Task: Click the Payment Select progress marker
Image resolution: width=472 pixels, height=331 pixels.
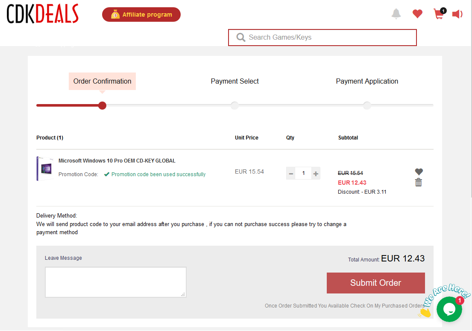Action: [x=235, y=105]
